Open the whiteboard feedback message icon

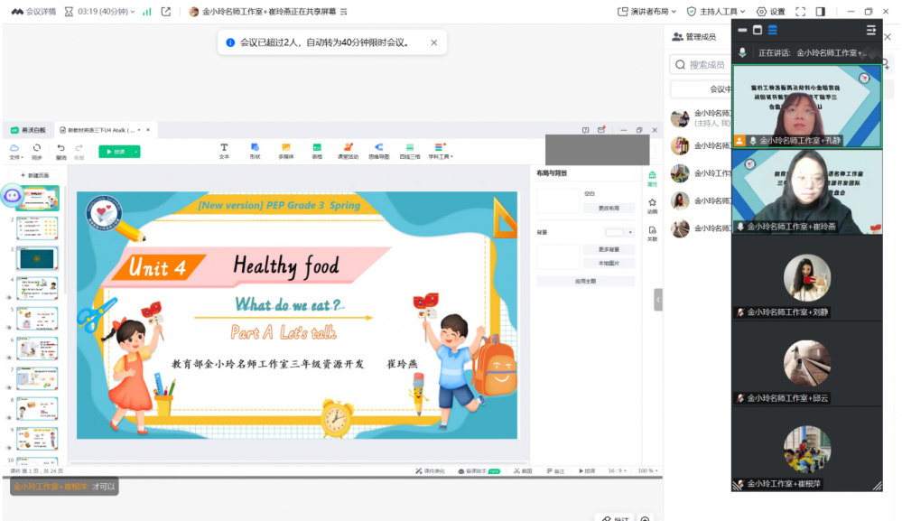click(585, 130)
